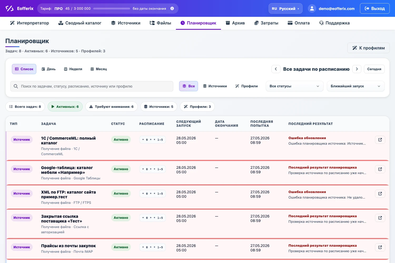
Task: Switch to Список view
Action: click(x=24, y=69)
